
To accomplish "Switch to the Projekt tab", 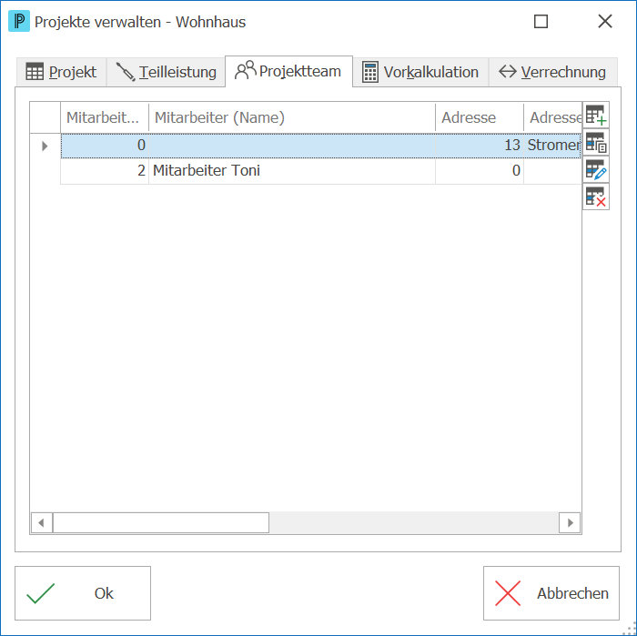I will pos(61,72).
